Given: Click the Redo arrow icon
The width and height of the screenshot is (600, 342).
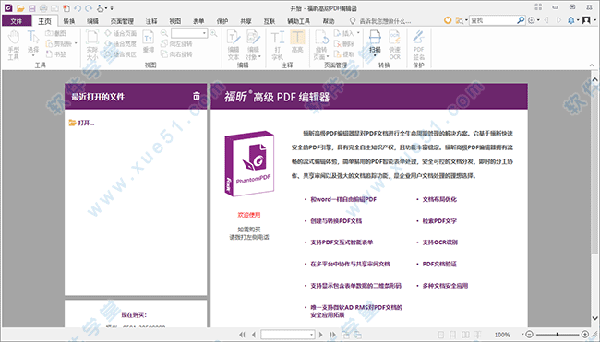Looking at the screenshot, I should 89,8.
